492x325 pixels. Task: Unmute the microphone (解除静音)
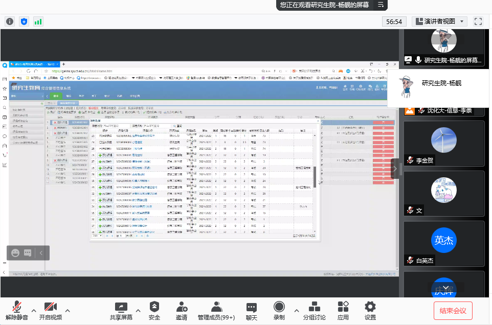[17, 310]
